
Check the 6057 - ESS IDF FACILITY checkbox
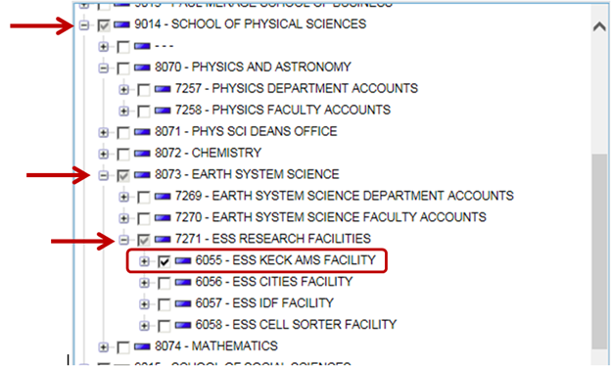coord(164,304)
